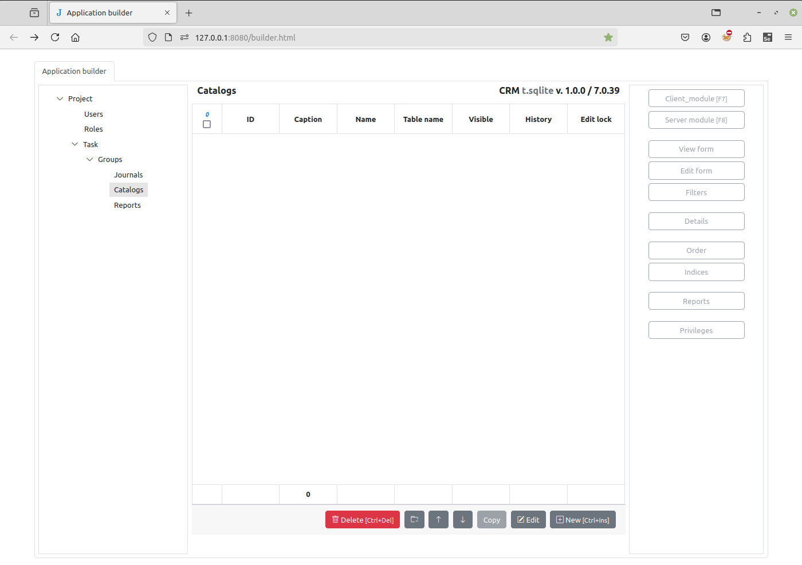This screenshot has width=802, height=565.
Task: Collapse the Project tree node
Action: [60, 98]
